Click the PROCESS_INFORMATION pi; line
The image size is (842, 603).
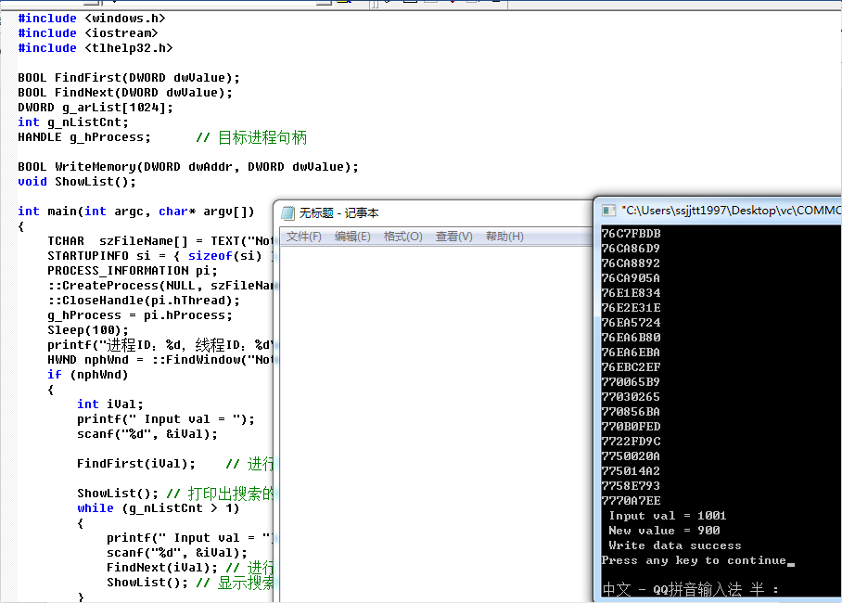tap(132, 271)
